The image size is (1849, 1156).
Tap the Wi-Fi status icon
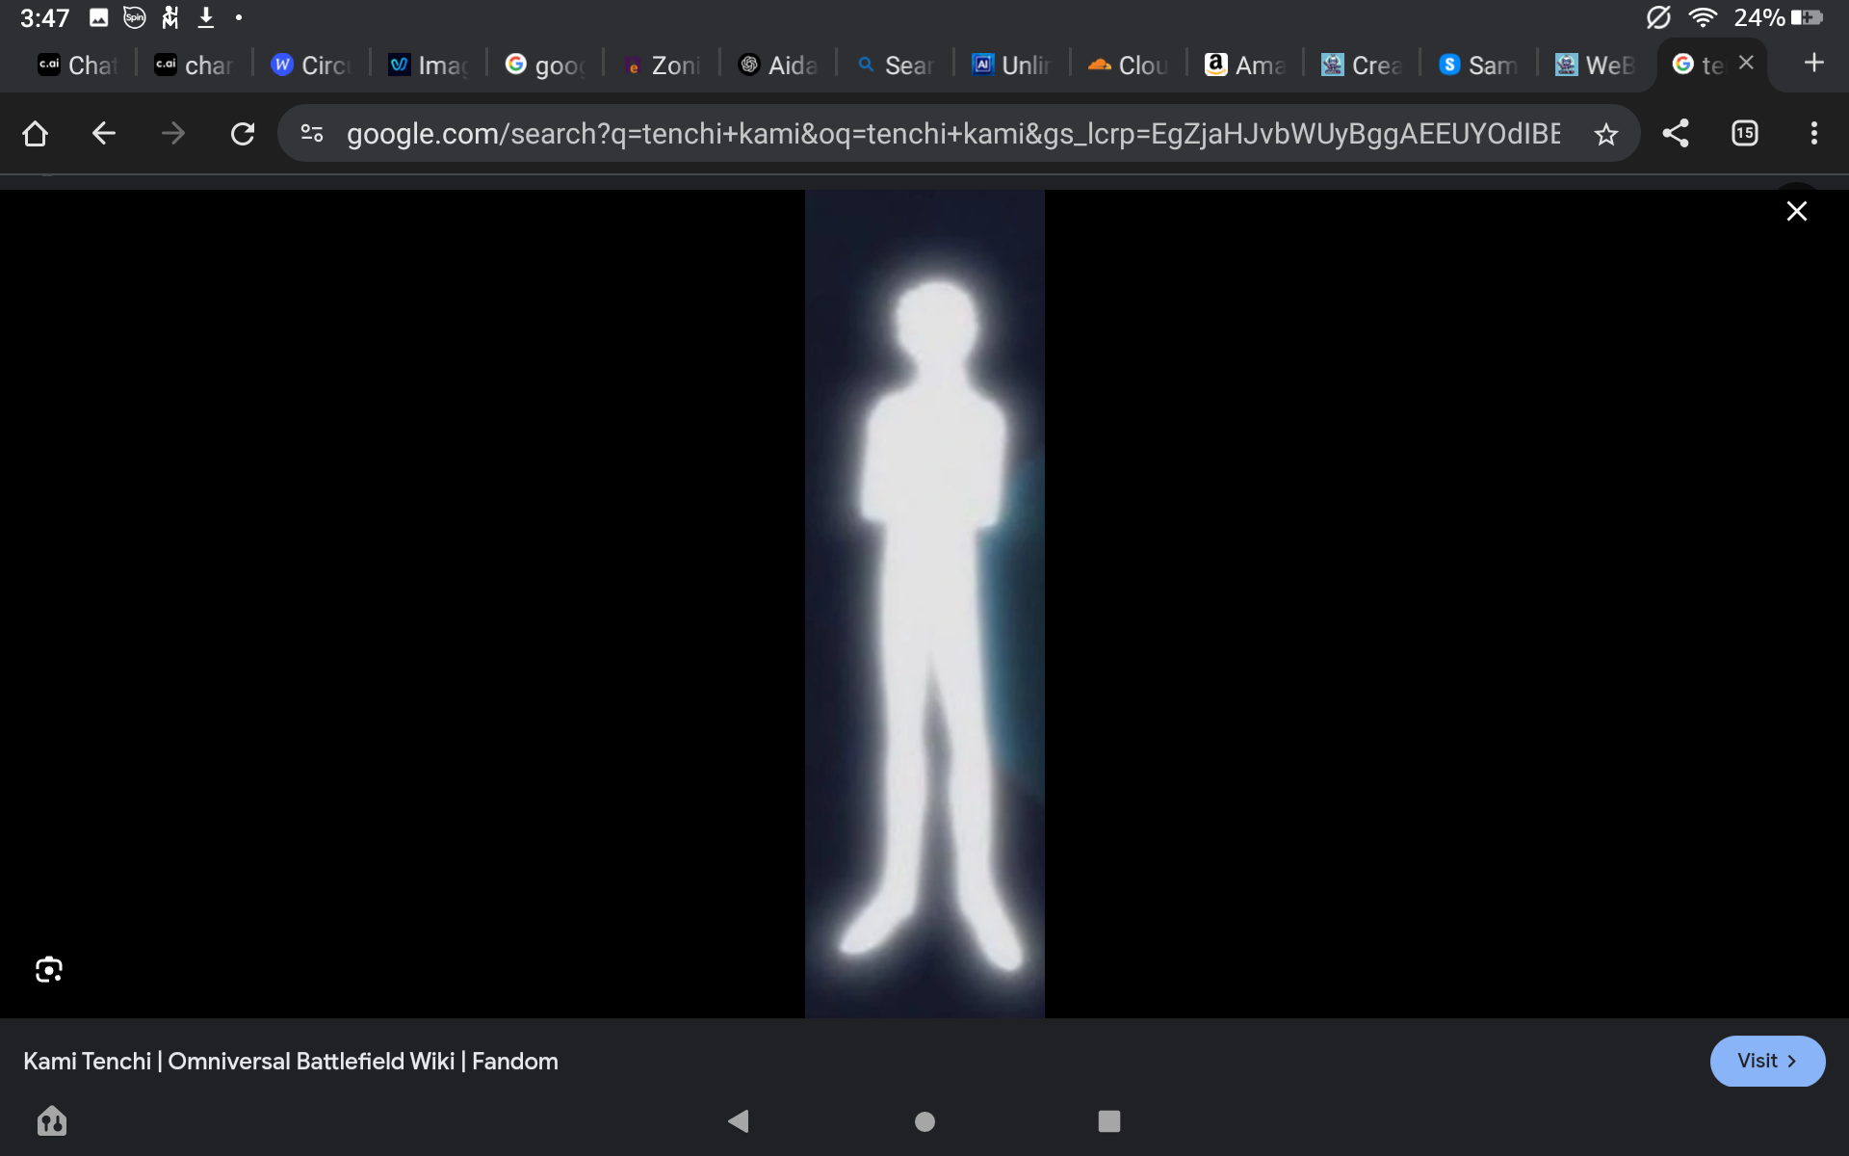point(1703,17)
